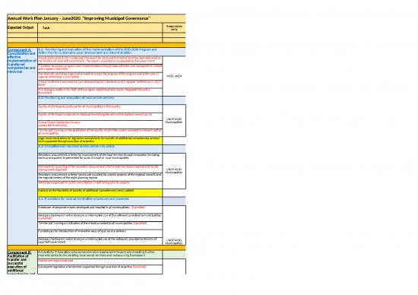Click the MISIC-UNDP responsible party cell
Image resolution: width=418 pixels, height=295 pixels.
point(174,76)
